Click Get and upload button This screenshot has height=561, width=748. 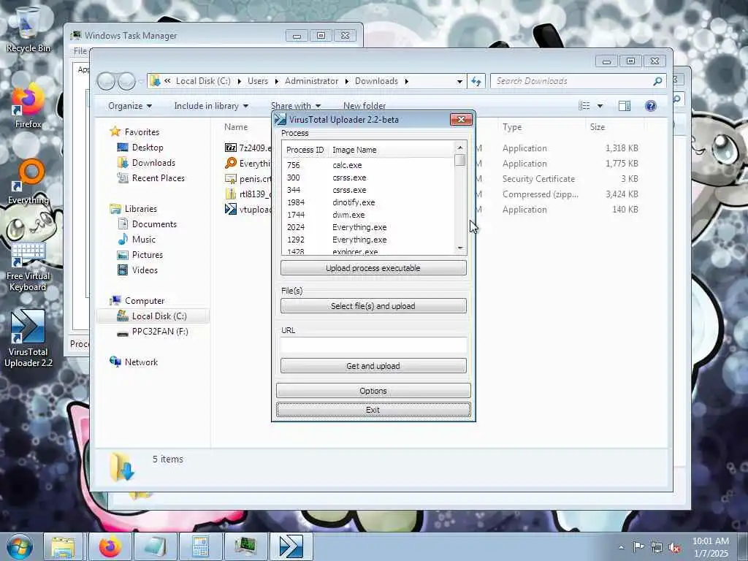[373, 366]
